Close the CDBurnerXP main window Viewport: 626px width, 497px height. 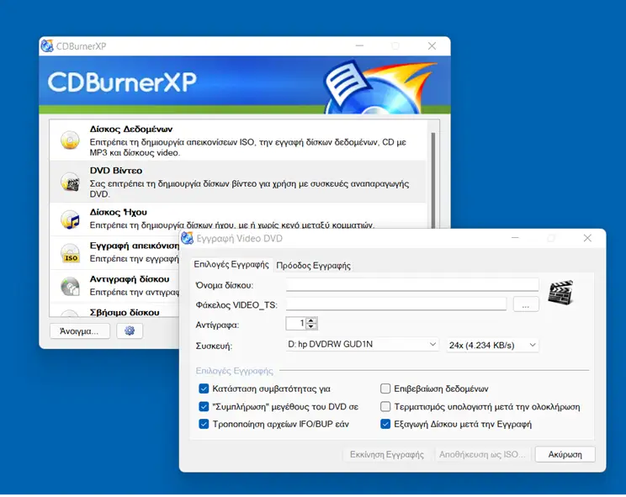click(x=432, y=46)
